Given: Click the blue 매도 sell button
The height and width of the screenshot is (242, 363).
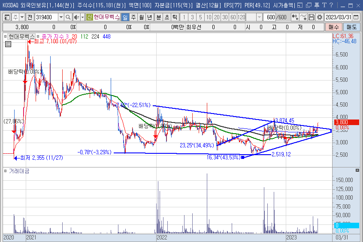Looking at the screenshot, I should (352, 27).
